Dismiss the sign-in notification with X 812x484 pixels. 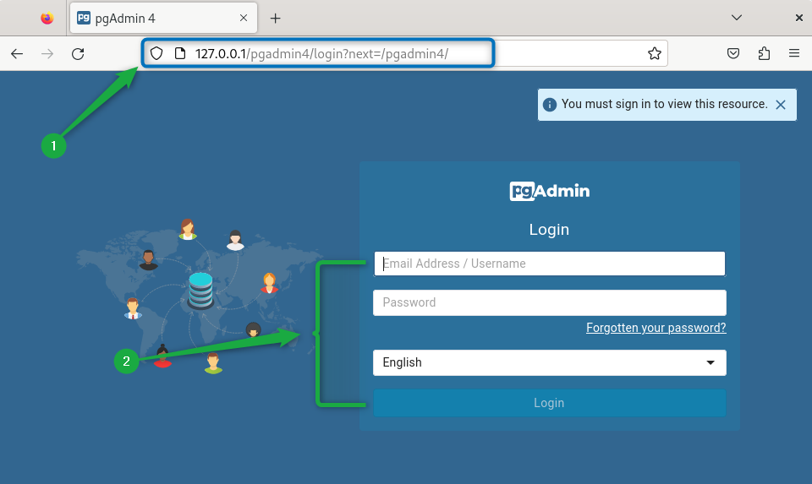point(781,105)
